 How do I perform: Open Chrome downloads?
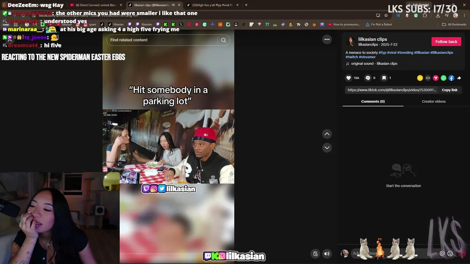(x=438, y=15)
